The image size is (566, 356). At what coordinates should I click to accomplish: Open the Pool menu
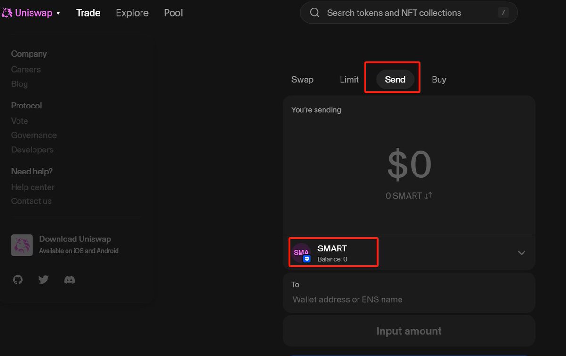(x=173, y=13)
